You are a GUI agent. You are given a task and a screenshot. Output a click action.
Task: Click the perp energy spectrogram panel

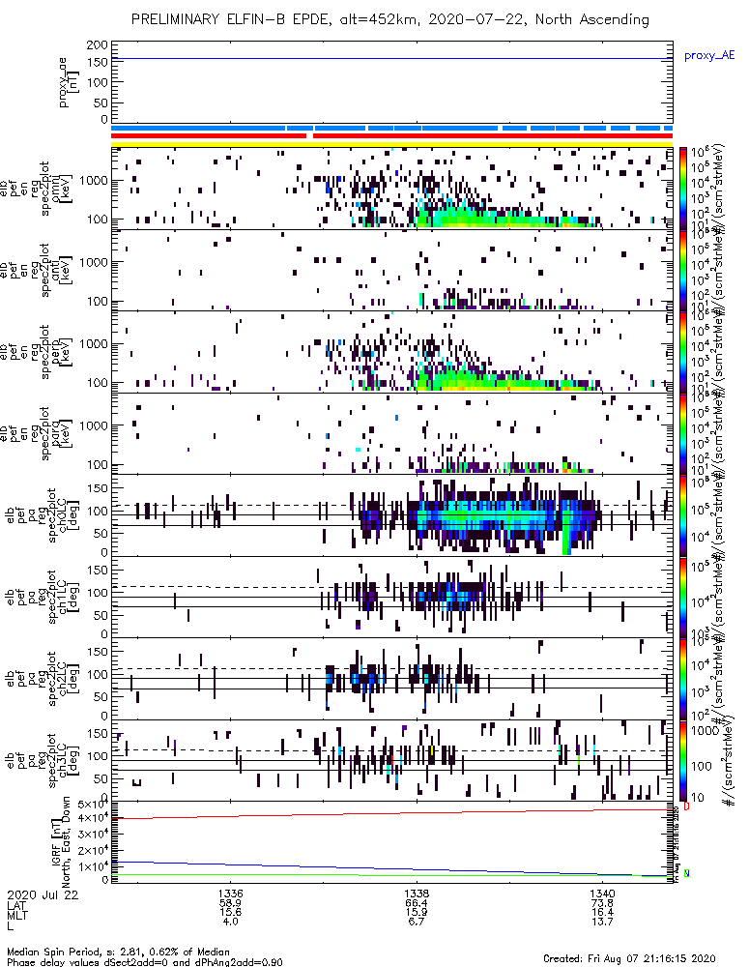(391, 352)
